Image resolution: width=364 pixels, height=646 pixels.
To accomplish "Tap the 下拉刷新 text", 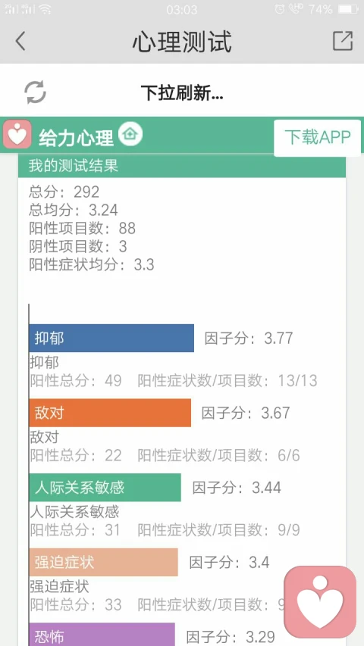I will [182, 92].
